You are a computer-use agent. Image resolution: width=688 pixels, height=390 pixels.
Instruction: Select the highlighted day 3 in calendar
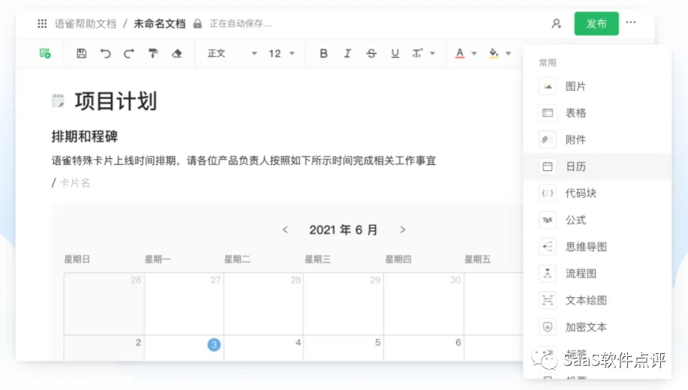(214, 345)
